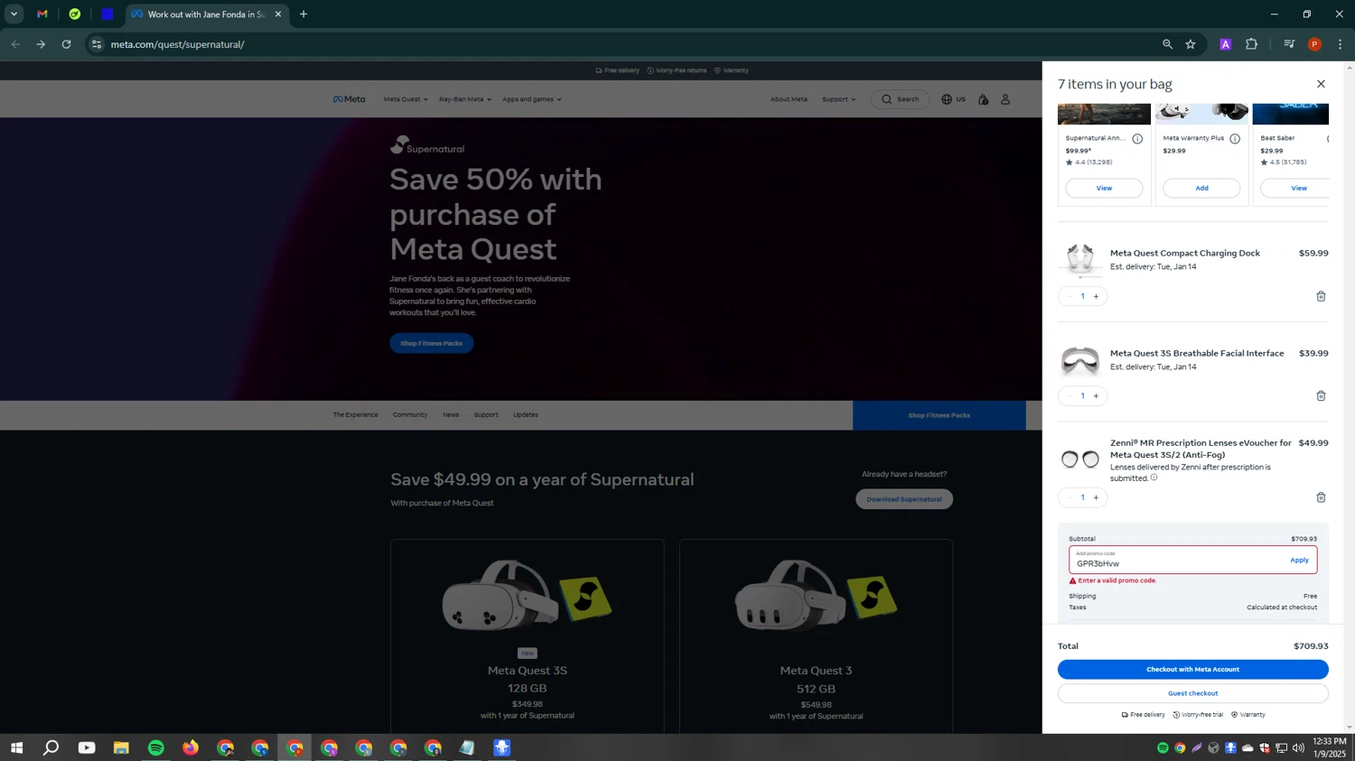This screenshot has height=761, width=1355.
Task: Go to The Experience section tab
Action: coord(355,415)
